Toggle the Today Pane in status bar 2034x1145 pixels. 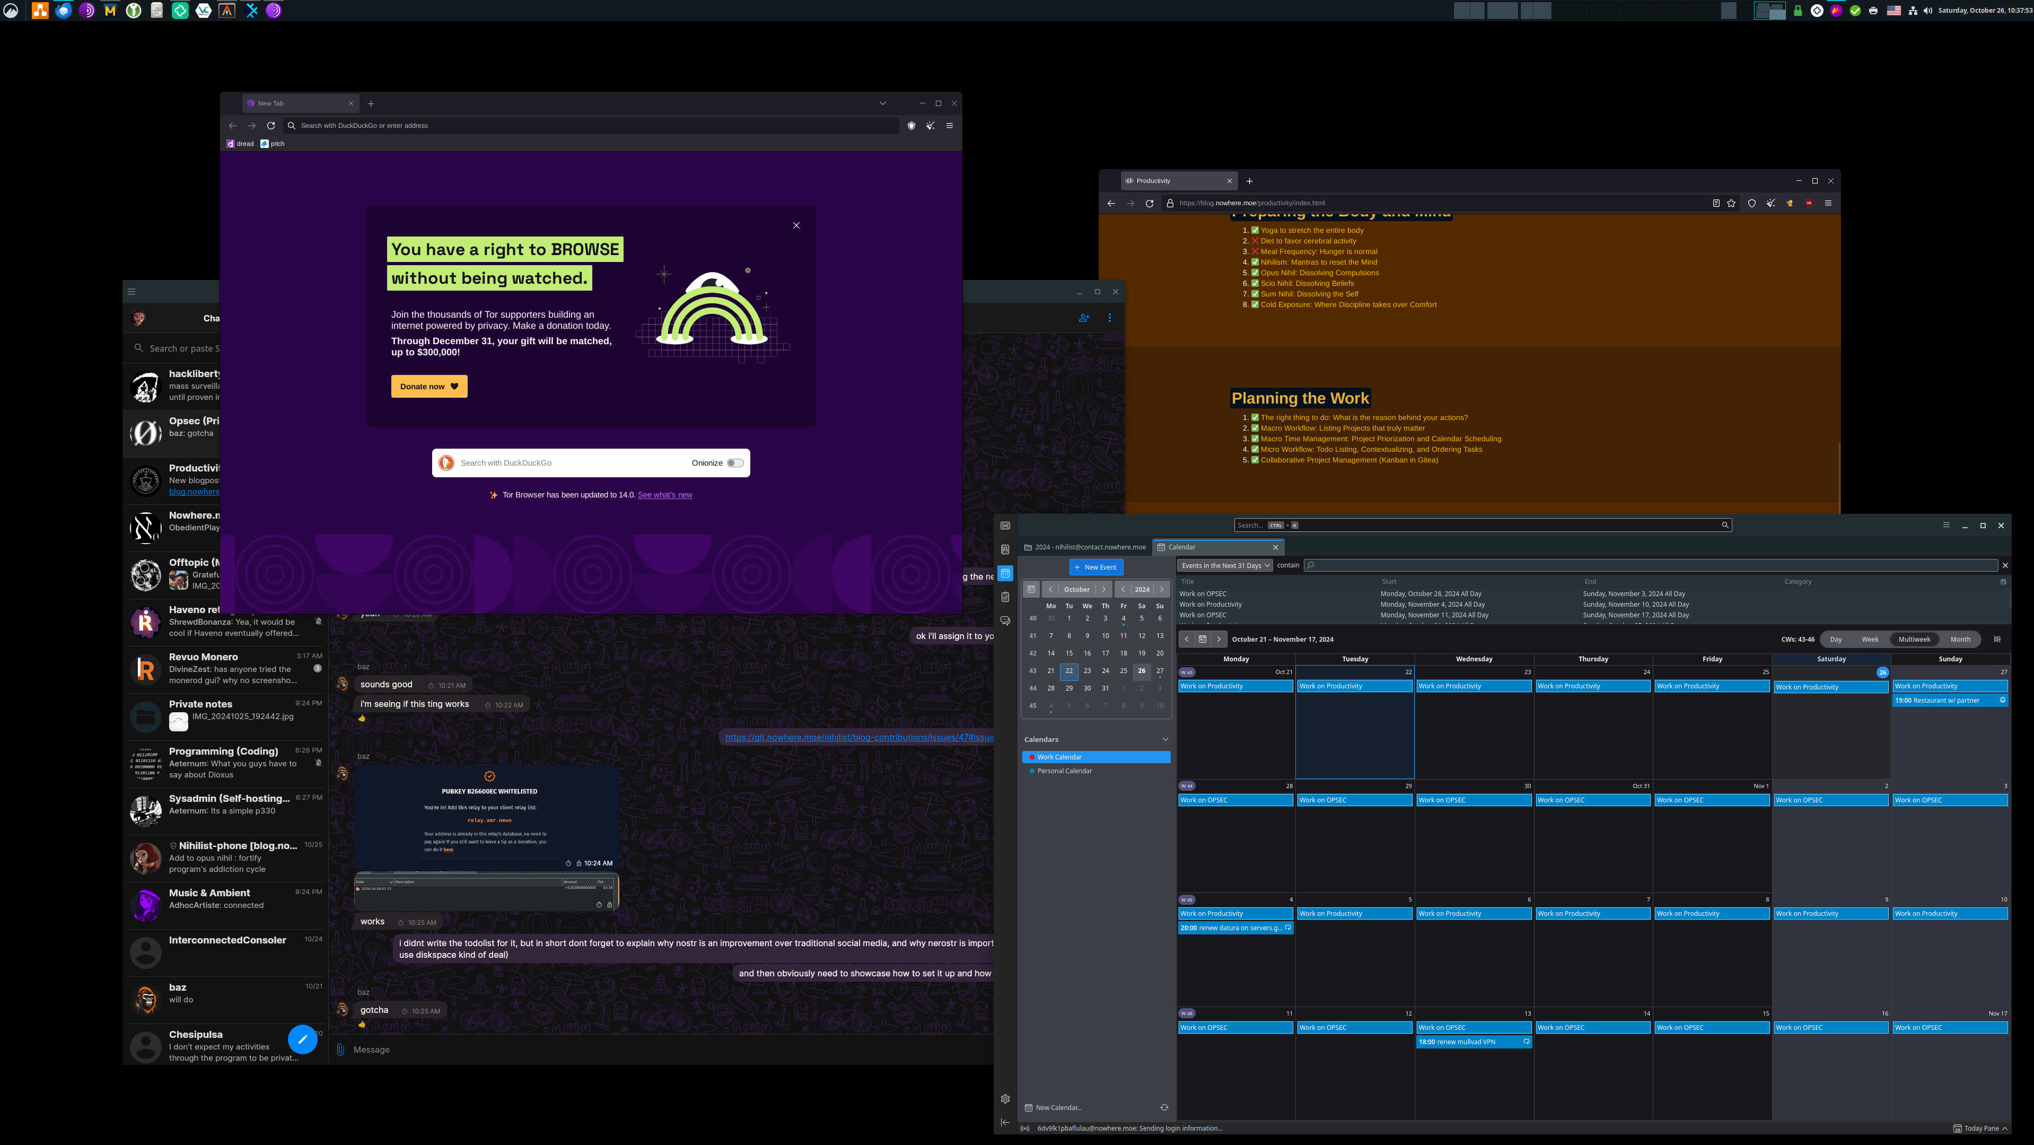click(1980, 1129)
